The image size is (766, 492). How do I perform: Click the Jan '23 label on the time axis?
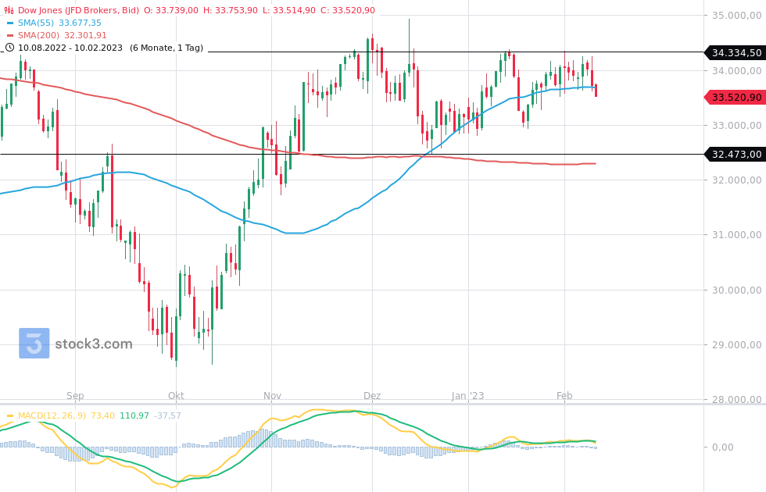[x=468, y=396]
